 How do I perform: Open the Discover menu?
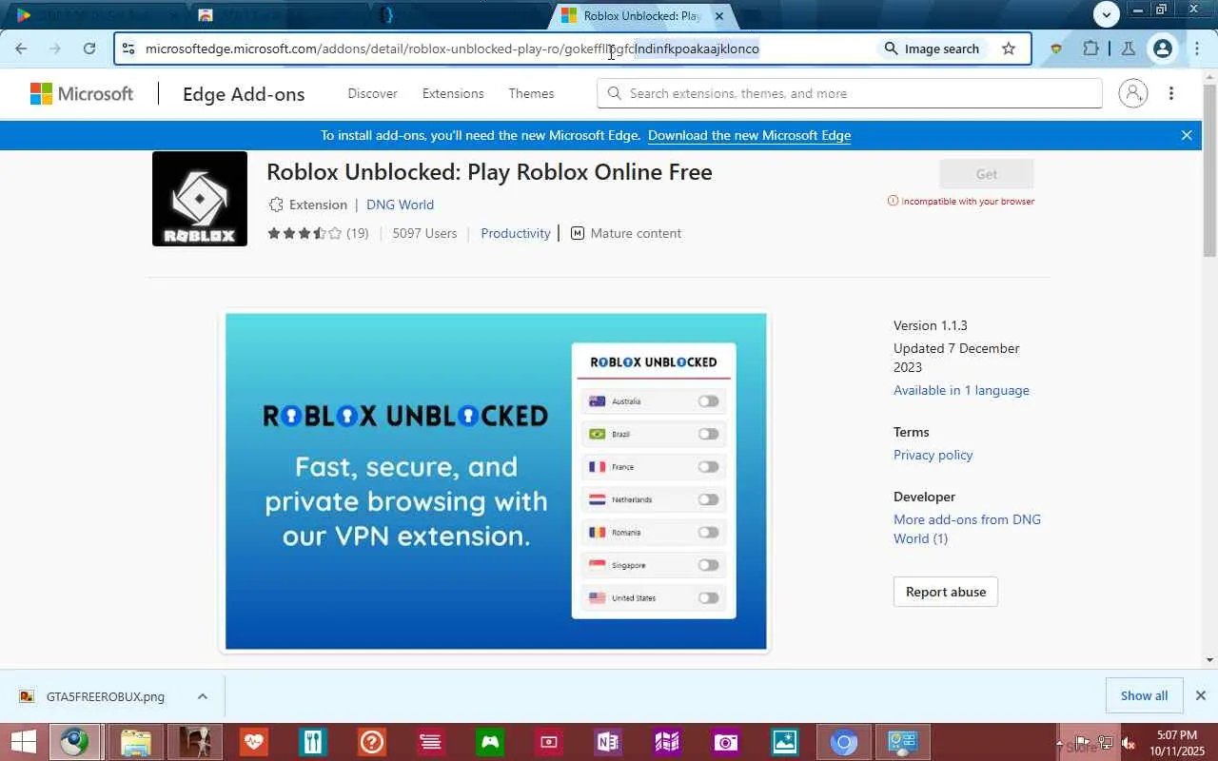click(373, 93)
